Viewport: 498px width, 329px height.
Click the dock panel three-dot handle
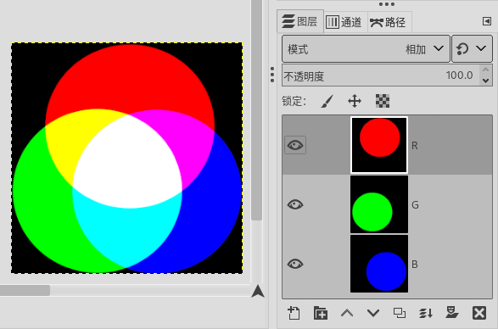[x=387, y=4]
